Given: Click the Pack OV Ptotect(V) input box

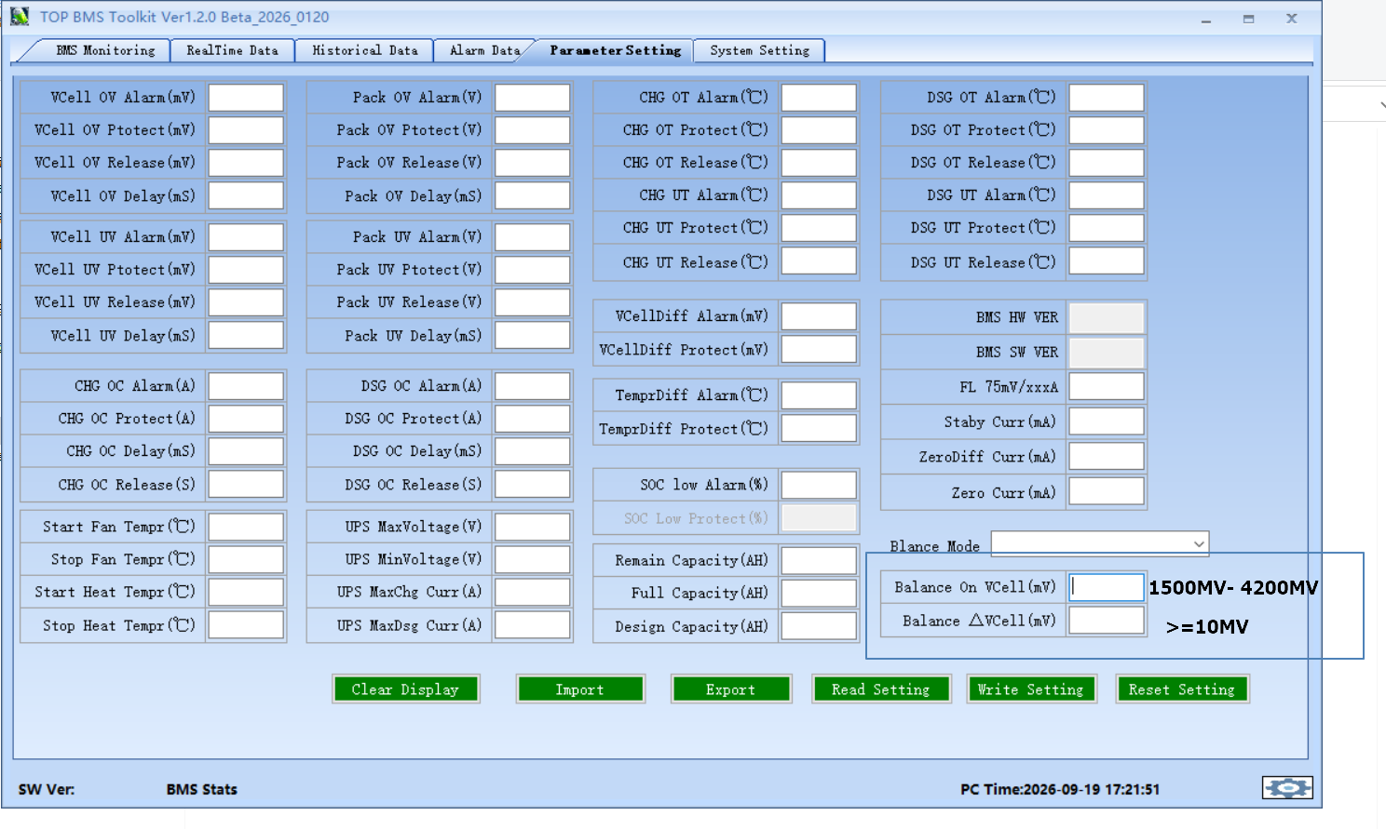Looking at the screenshot, I should click(x=532, y=130).
